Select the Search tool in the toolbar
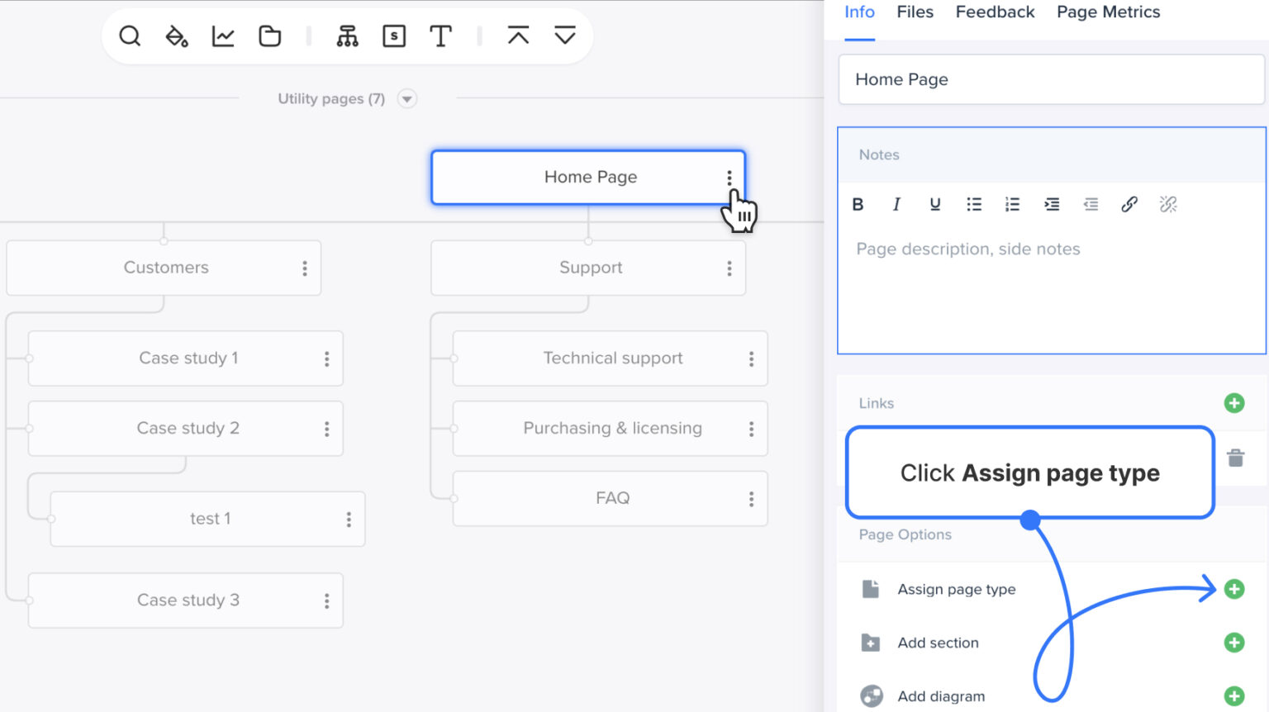This screenshot has width=1269, height=712. [130, 36]
